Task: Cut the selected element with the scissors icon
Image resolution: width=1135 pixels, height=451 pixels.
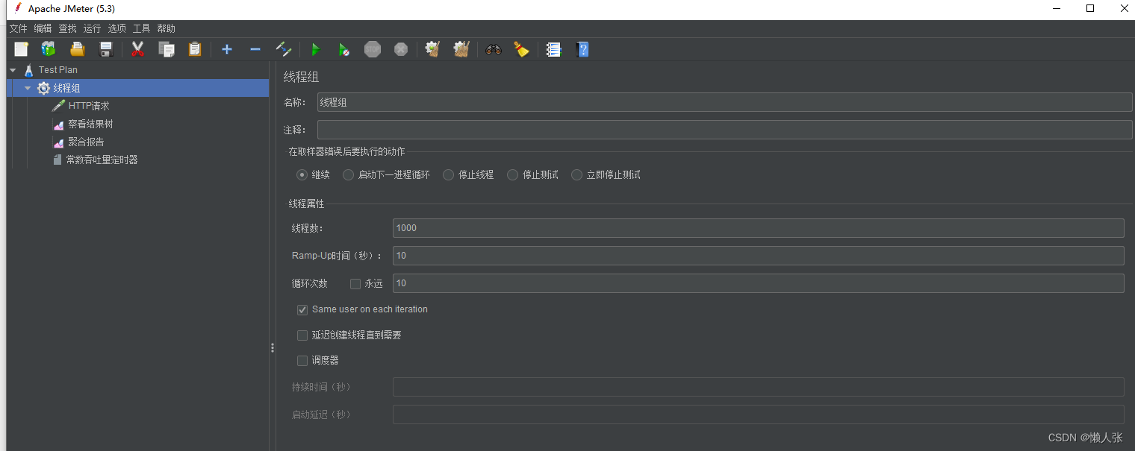Action: (137, 49)
